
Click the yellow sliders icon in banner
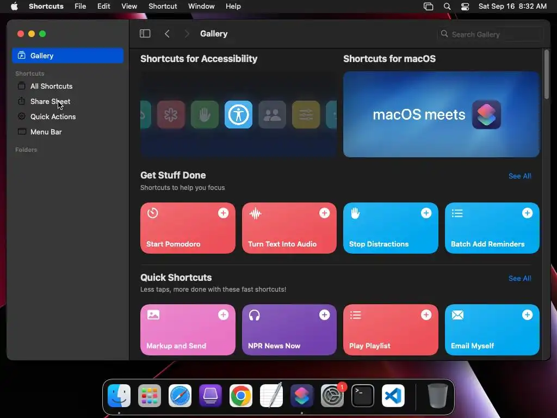(x=306, y=114)
